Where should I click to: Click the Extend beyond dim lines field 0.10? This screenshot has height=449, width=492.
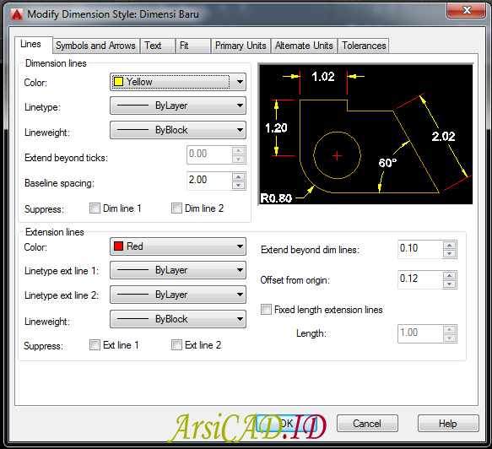420,249
